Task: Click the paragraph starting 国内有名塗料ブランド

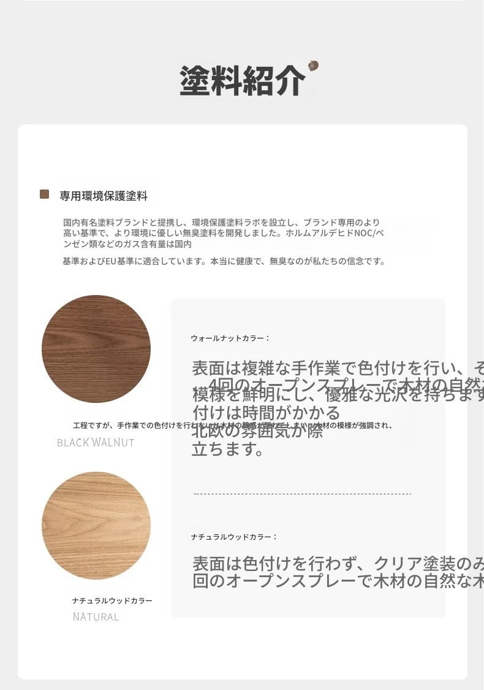Action: [x=224, y=233]
